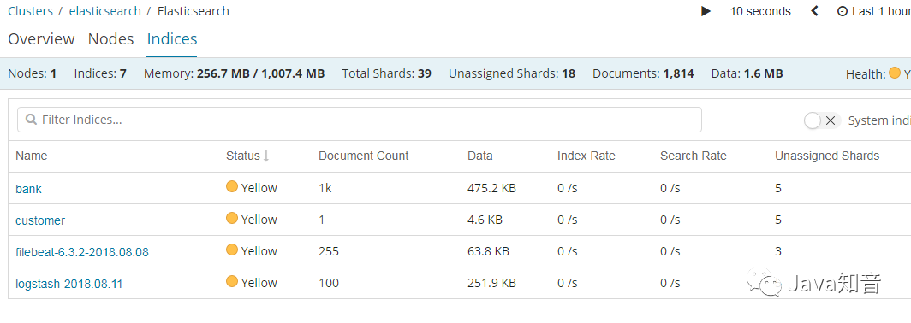Go to Clusters in the breadcrumb
This screenshot has width=911, height=323.
pos(30,11)
